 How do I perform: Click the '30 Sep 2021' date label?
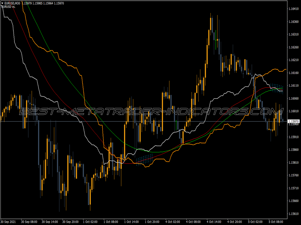pos(8,222)
